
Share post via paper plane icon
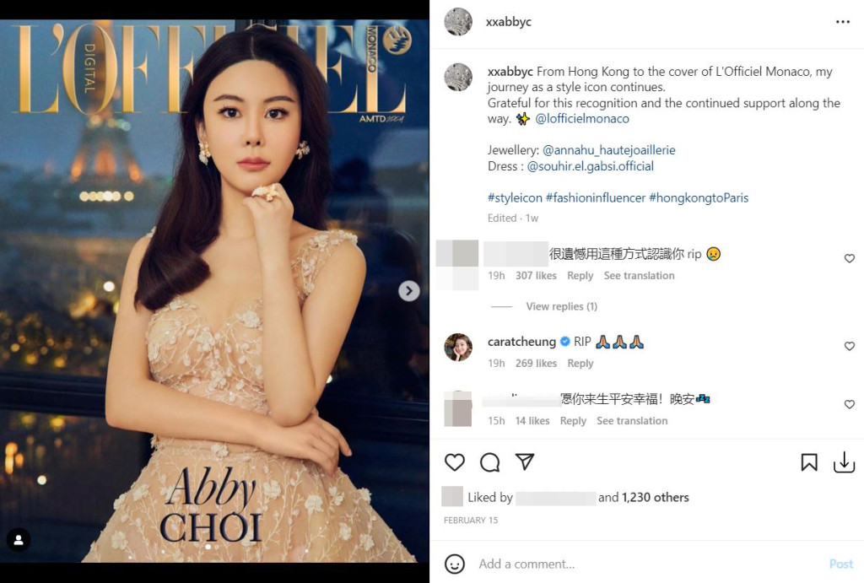[525, 462]
